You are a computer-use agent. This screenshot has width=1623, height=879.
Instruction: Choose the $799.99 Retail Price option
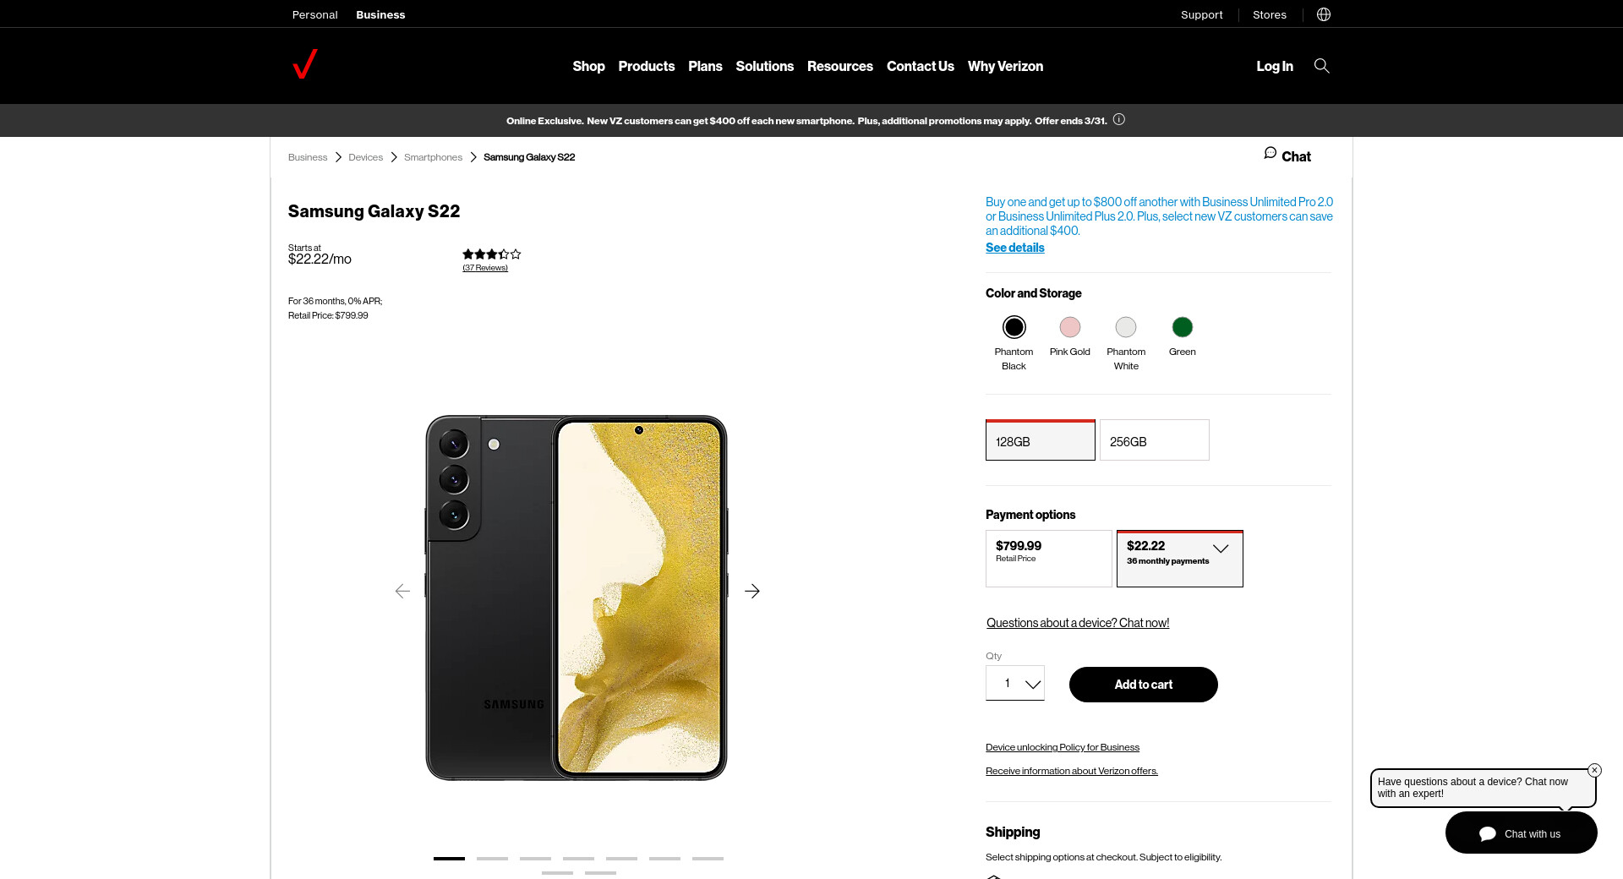click(x=1048, y=558)
